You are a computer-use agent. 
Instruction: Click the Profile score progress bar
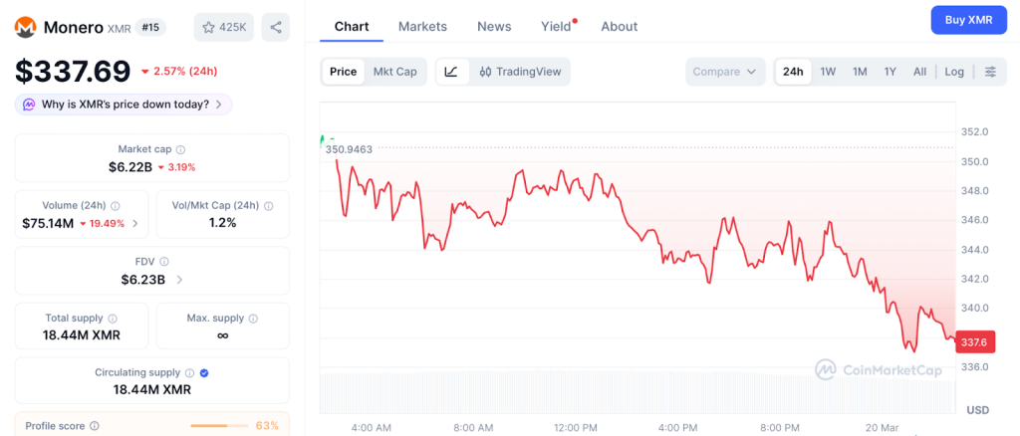pos(219,426)
